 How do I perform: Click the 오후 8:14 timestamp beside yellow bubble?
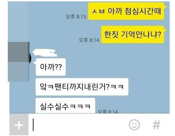pos(89,40)
